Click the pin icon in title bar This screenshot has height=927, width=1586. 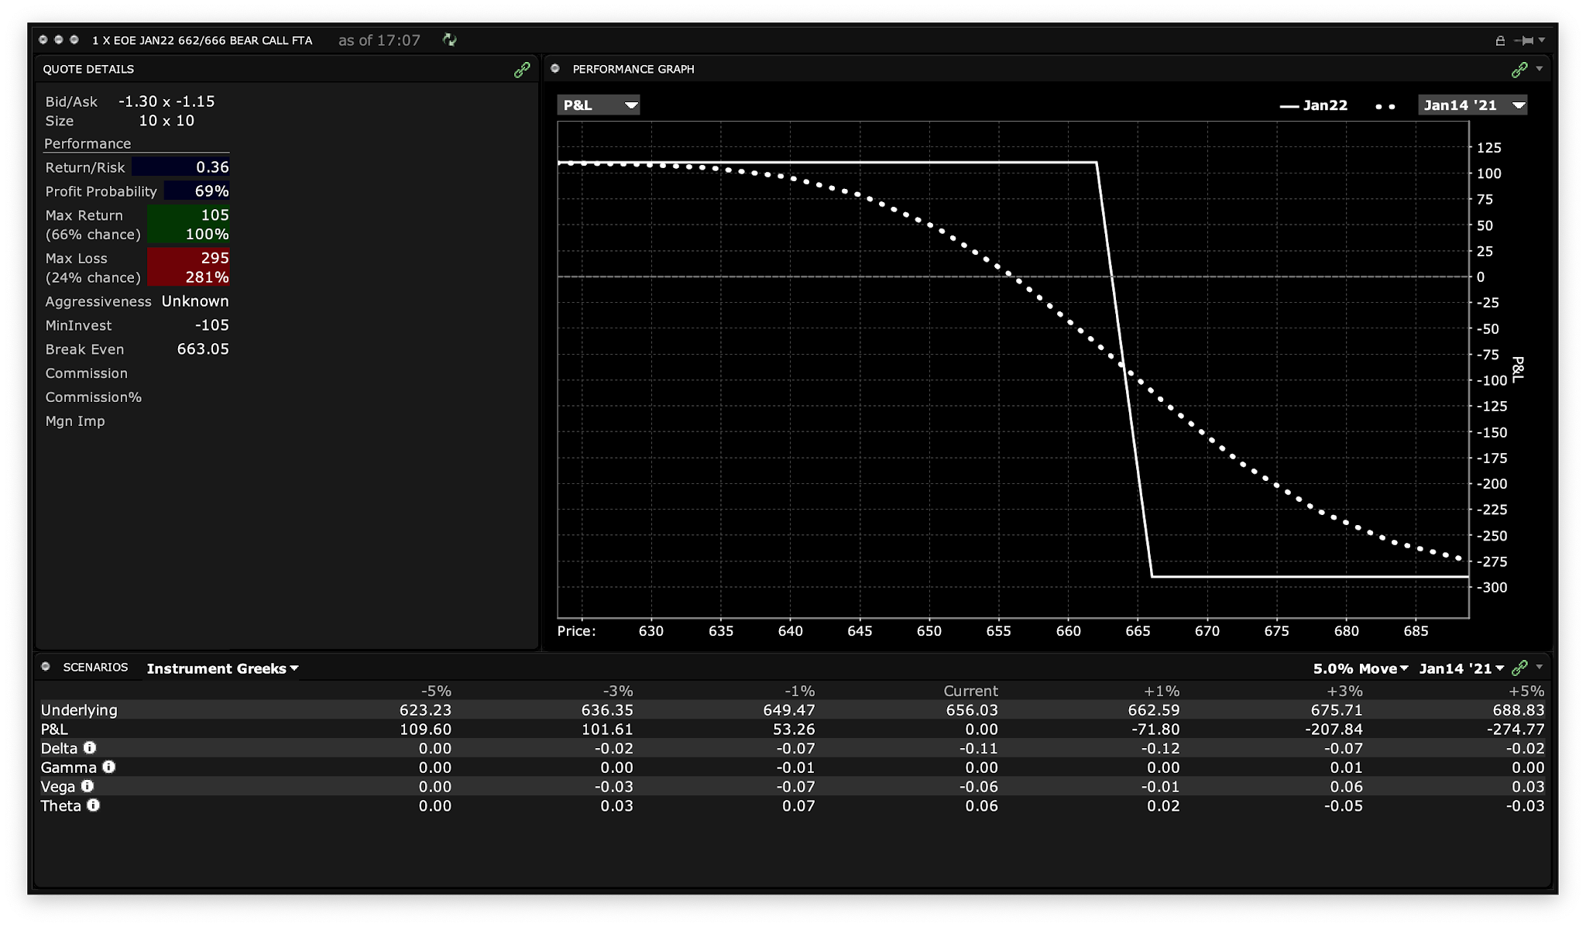click(x=1523, y=40)
